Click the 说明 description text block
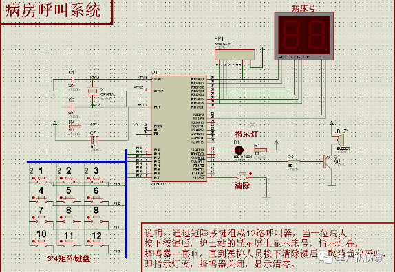The image size is (395, 272). coord(268,247)
